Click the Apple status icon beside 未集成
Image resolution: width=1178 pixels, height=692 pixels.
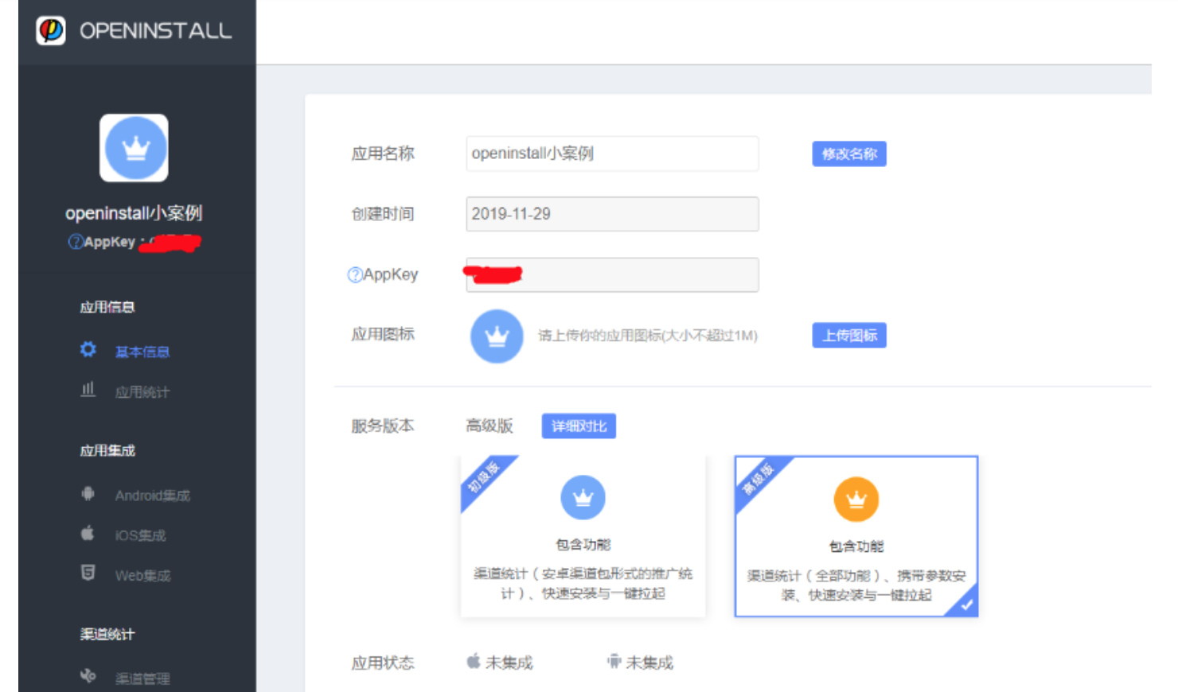[x=474, y=661]
